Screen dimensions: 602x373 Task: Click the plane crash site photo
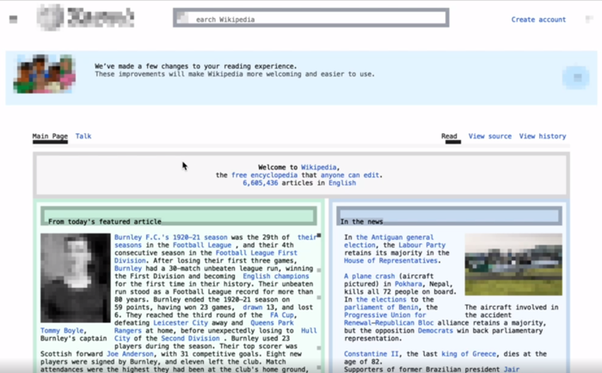(x=513, y=265)
